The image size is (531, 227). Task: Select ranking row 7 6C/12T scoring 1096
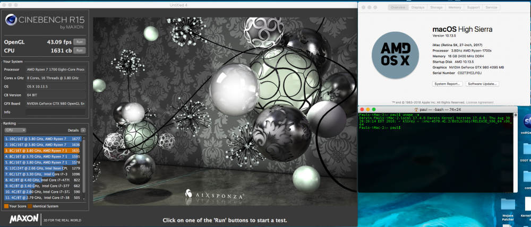(x=42, y=174)
